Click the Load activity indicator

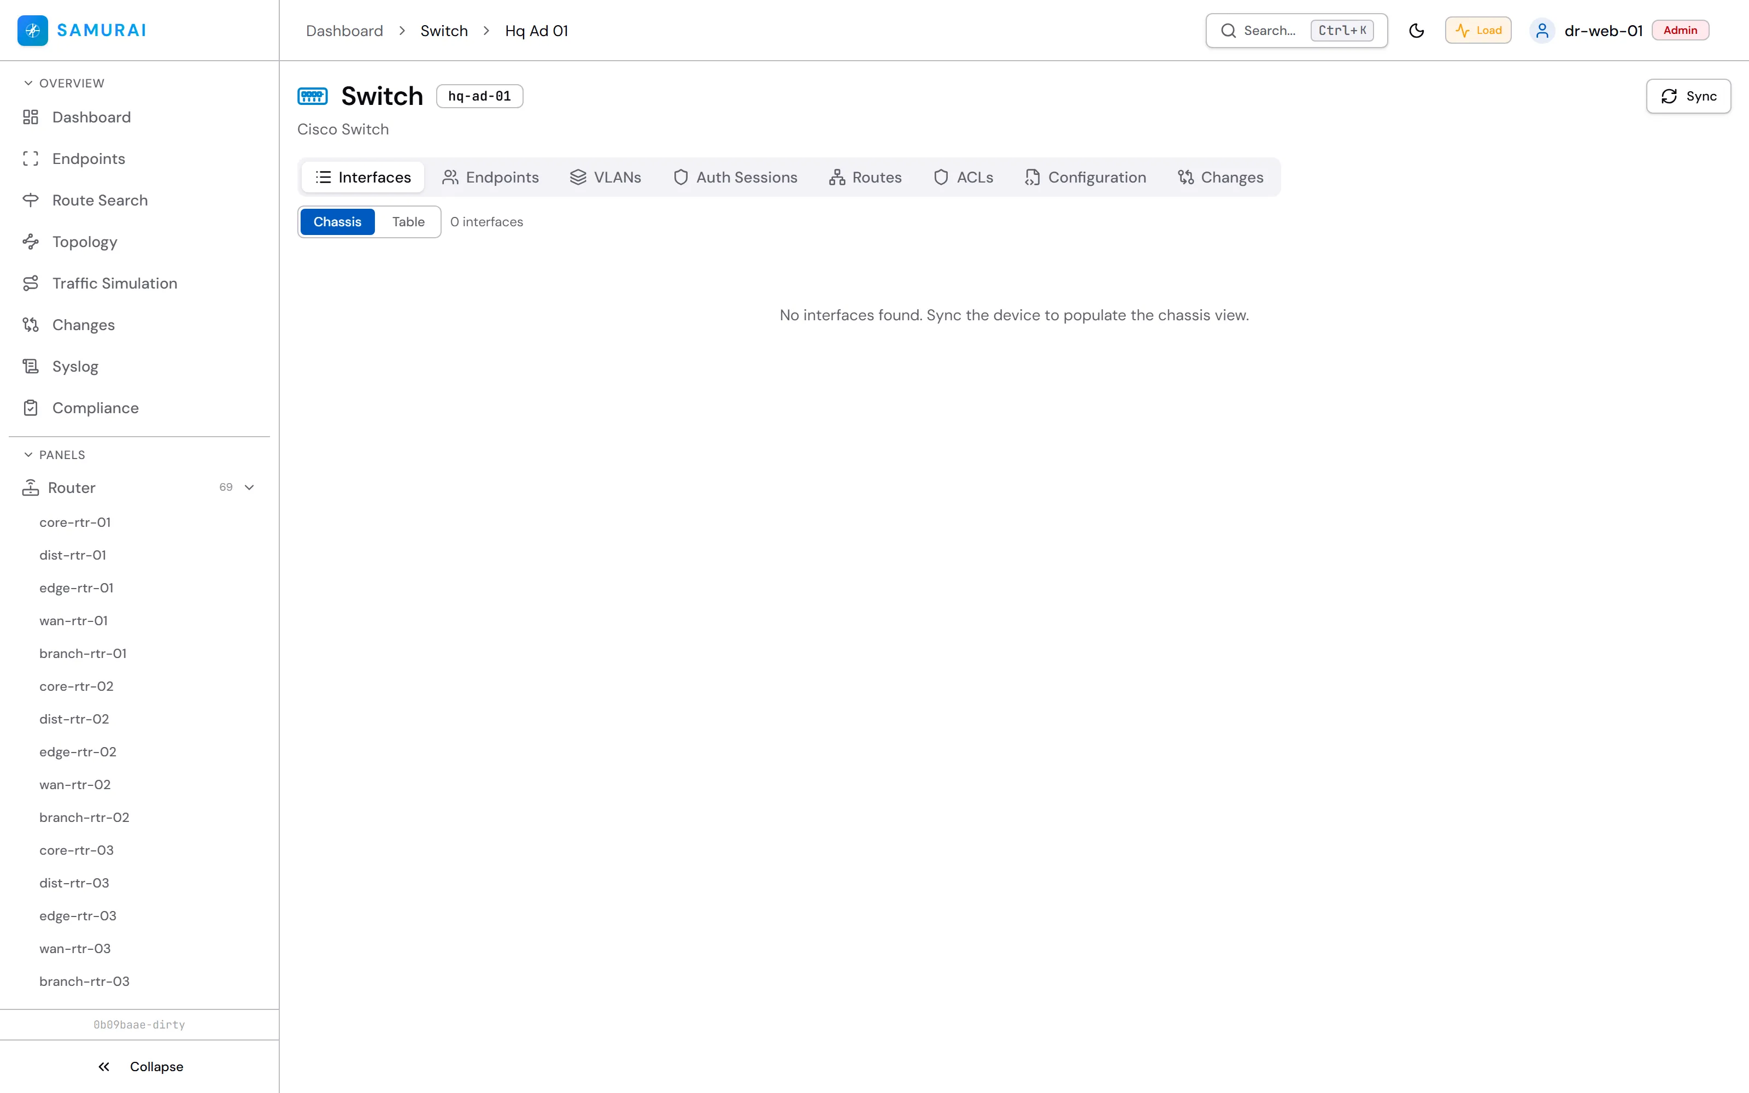[x=1478, y=31]
